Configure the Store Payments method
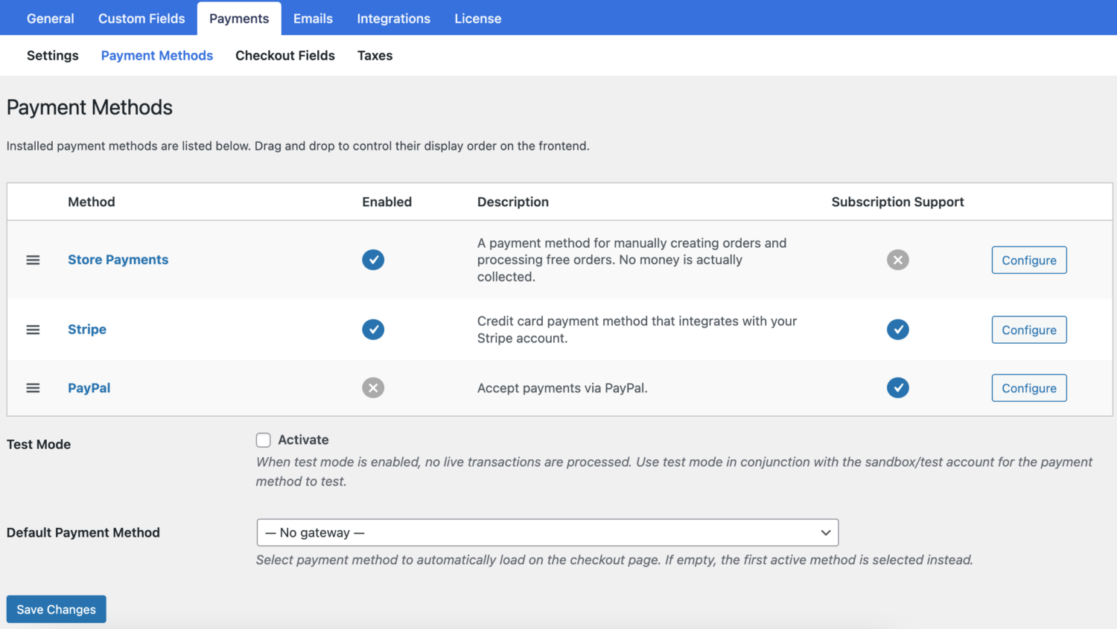The width and height of the screenshot is (1117, 629). click(x=1029, y=260)
